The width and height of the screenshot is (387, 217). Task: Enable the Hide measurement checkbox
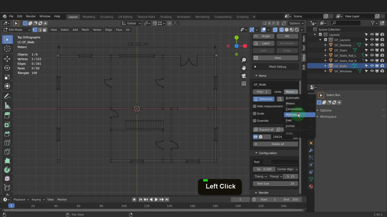[254, 106]
